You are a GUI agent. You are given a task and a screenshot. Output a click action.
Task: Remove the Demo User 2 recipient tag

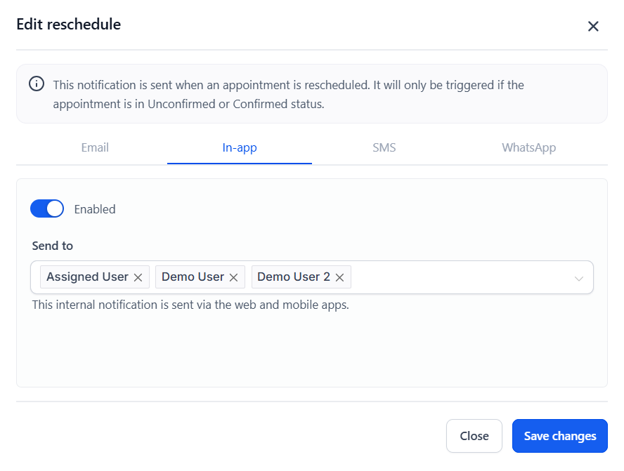click(339, 277)
